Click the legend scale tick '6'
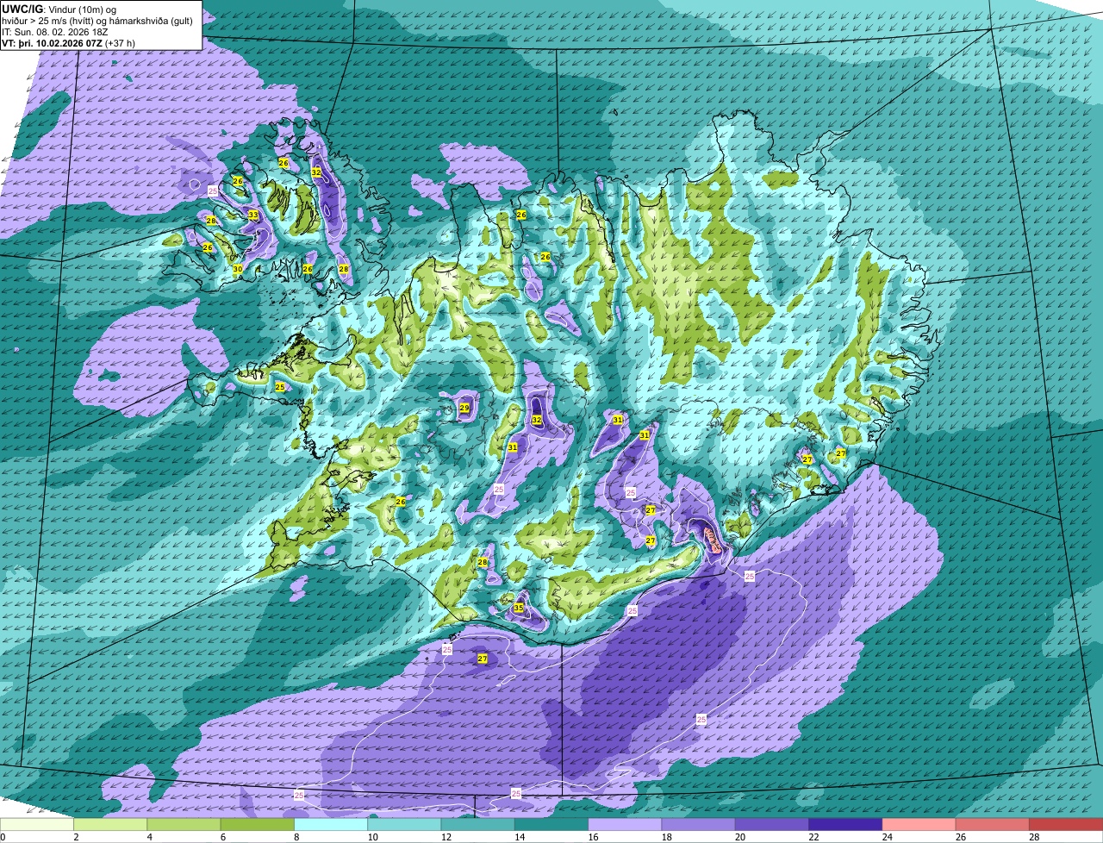Screen dimensions: 1103x843 222,837
